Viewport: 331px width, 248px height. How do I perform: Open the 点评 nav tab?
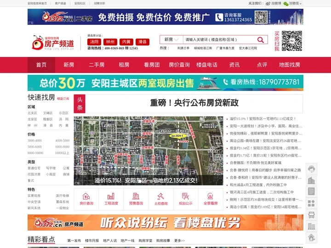point(262,65)
